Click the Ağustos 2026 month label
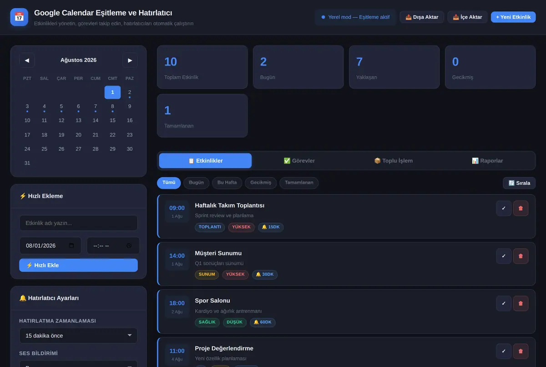Viewport: 546px width, 367px height. point(78,60)
